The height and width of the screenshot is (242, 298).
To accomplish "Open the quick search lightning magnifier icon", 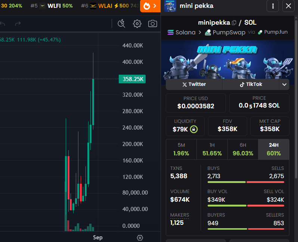I will click(x=121, y=24).
